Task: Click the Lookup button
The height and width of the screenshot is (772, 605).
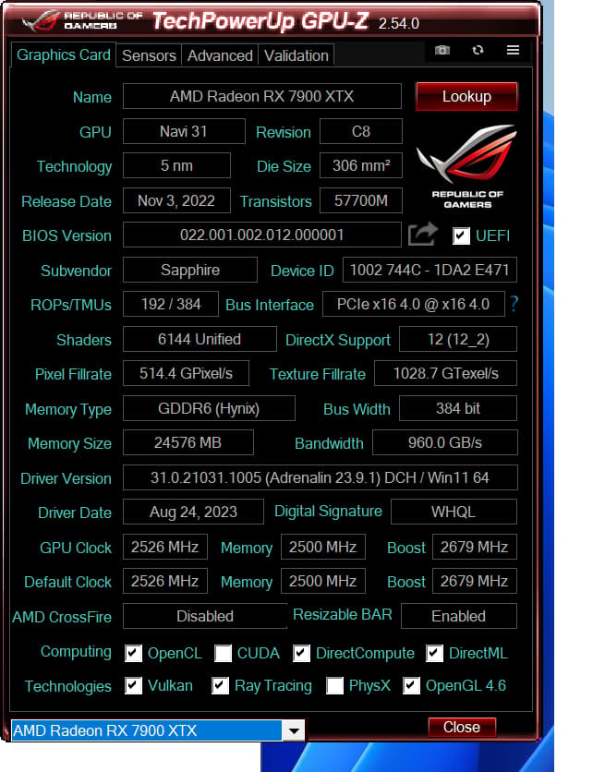Action: [466, 96]
